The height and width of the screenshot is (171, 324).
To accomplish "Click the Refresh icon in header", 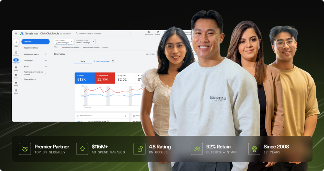I will coord(158,32).
